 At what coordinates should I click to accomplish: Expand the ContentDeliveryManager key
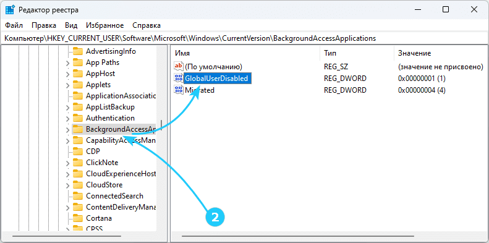(67, 207)
